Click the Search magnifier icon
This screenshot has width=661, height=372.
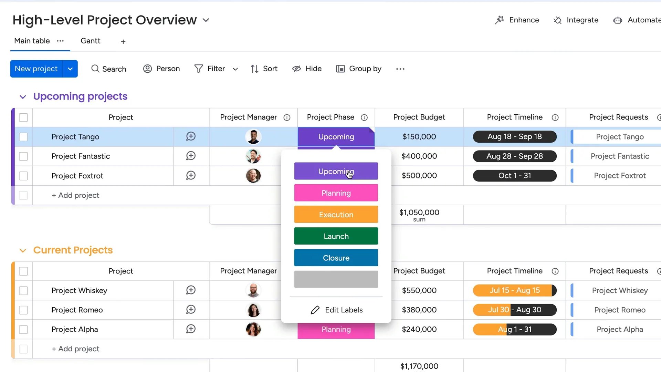click(x=95, y=69)
